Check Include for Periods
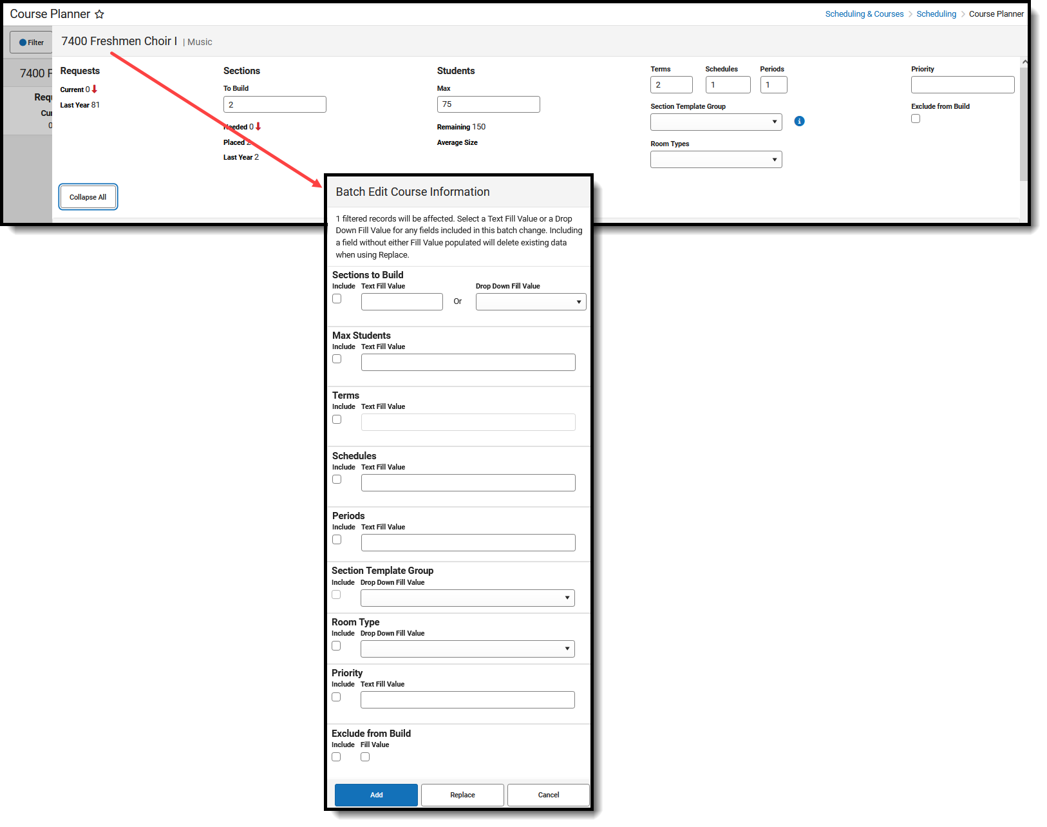Viewport: 1047px width, 827px height. pyautogui.click(x=337, y=540)
